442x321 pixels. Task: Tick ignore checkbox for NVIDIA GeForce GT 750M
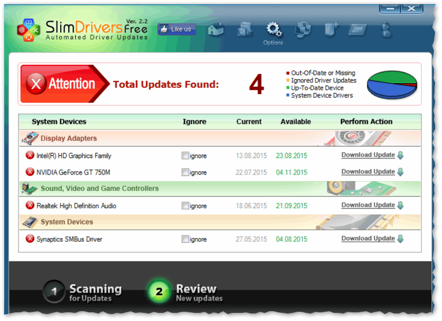pyautogui.click(x=185, y=172)
